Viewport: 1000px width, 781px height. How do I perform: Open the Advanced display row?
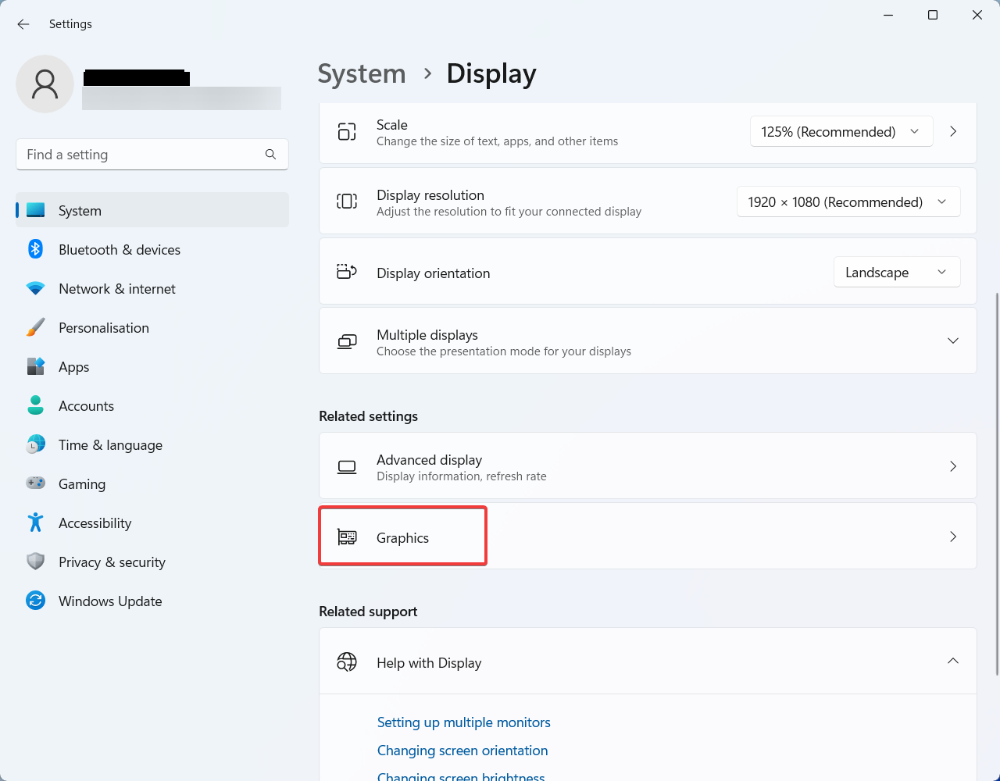[x=648, y=466]
